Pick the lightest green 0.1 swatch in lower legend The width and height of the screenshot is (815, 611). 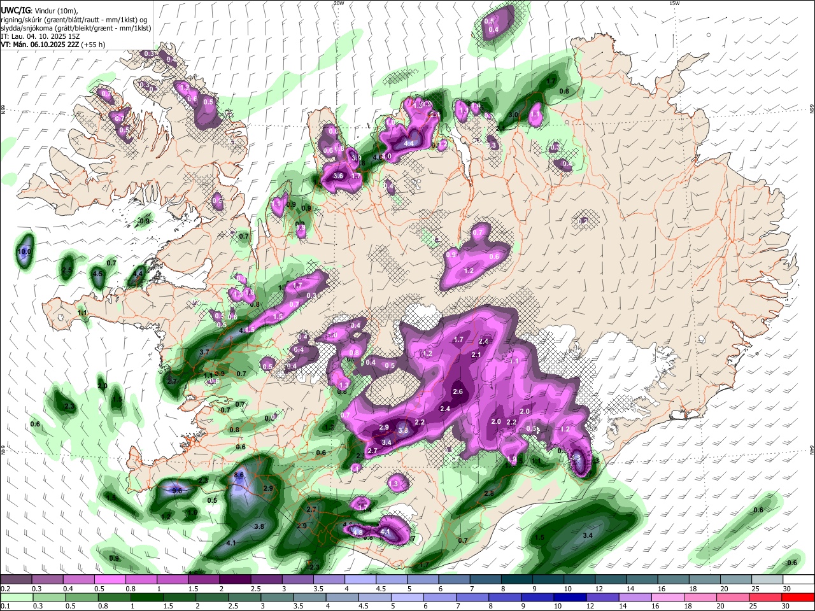coord(16,597)
